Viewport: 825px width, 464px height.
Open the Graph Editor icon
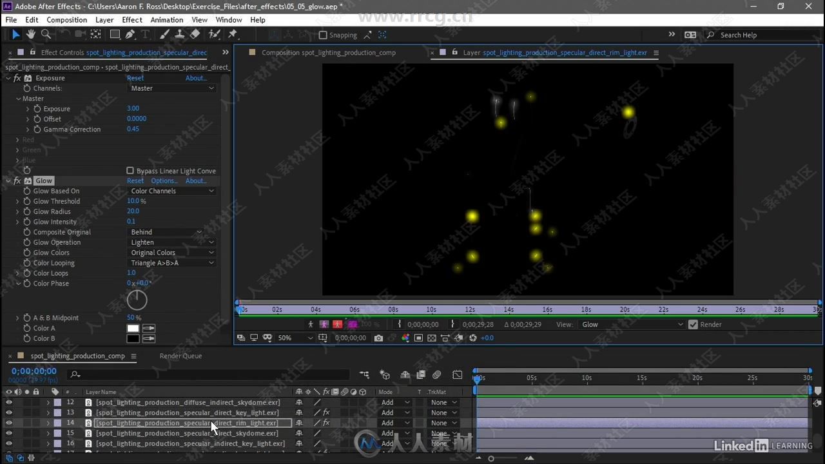point(458,374)
